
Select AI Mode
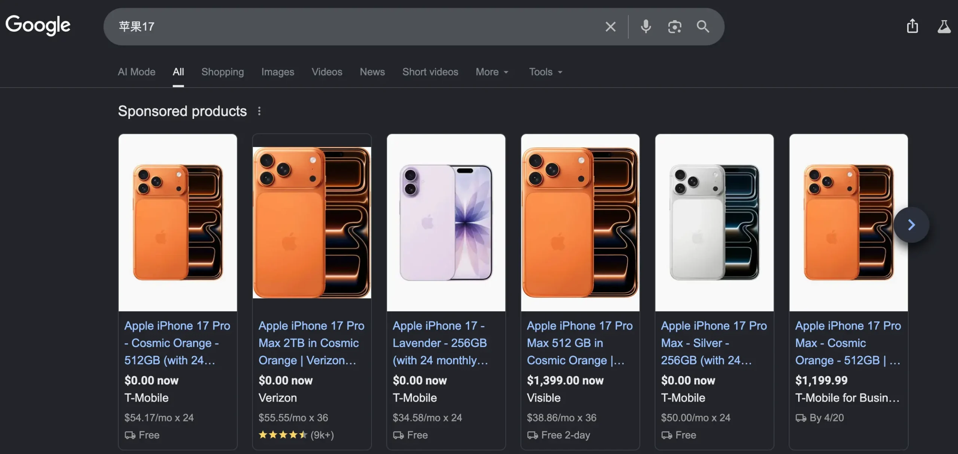(x=136, y=72)
